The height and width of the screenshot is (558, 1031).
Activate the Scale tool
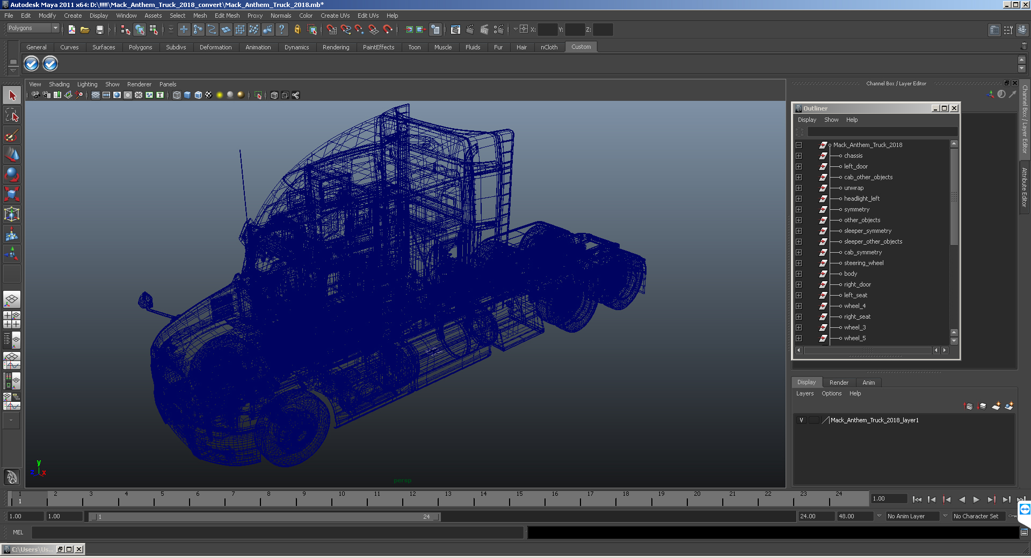pos(12,194)
